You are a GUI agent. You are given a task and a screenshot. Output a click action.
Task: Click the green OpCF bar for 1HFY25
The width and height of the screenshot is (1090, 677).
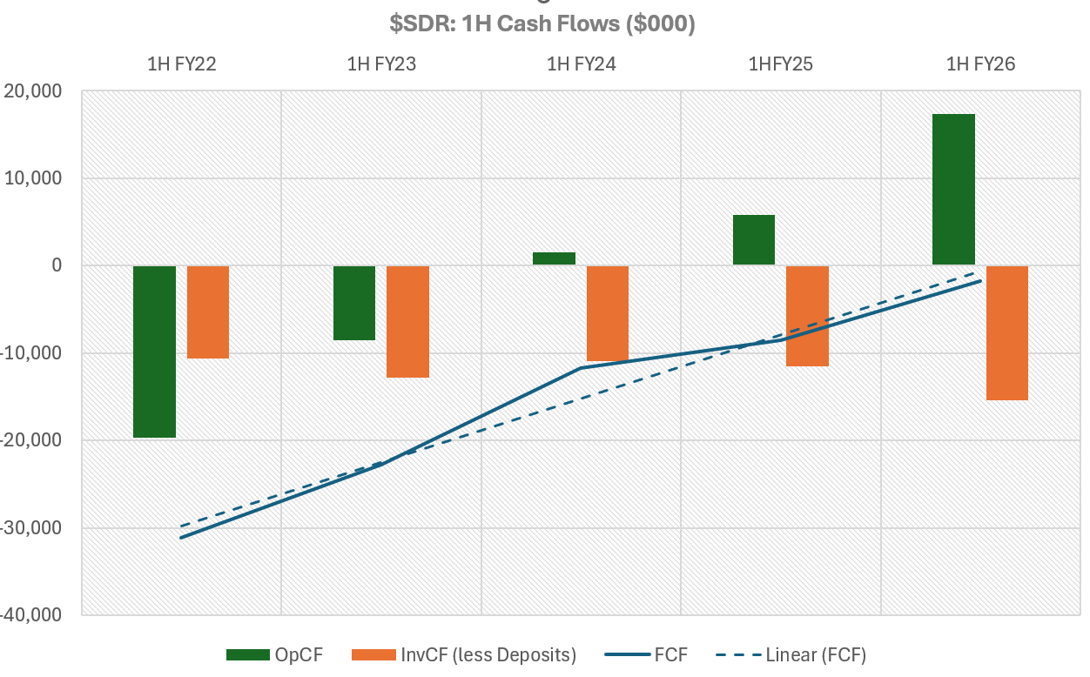[x=753, y=239]
